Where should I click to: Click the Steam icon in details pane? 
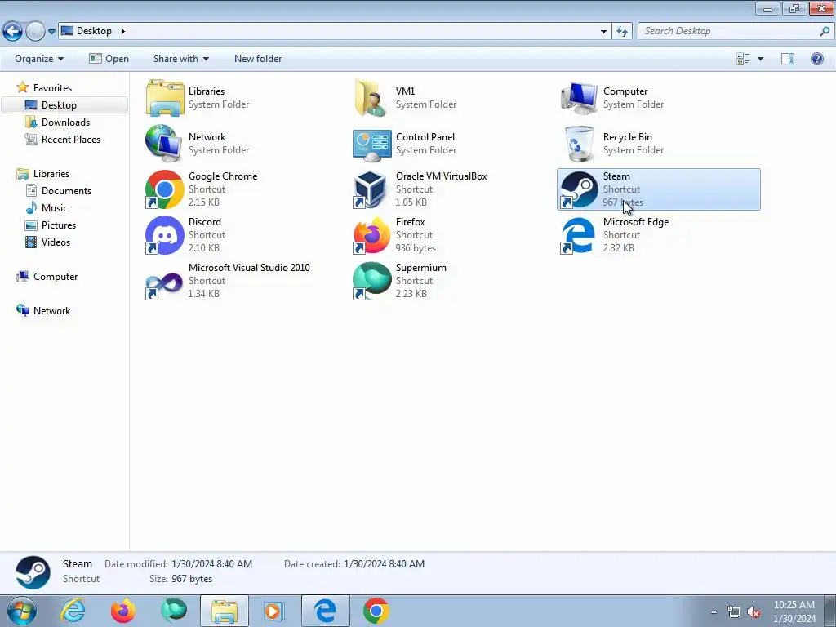pos(33,572)
